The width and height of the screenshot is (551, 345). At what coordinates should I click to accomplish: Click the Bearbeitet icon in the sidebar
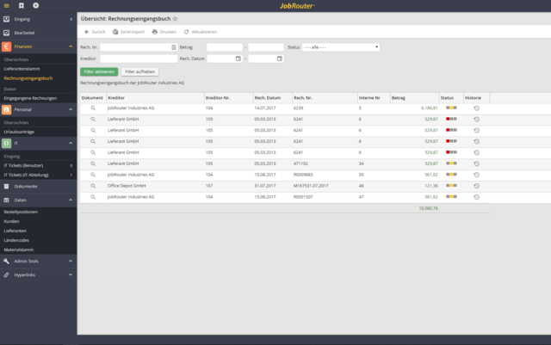(6, 33)
